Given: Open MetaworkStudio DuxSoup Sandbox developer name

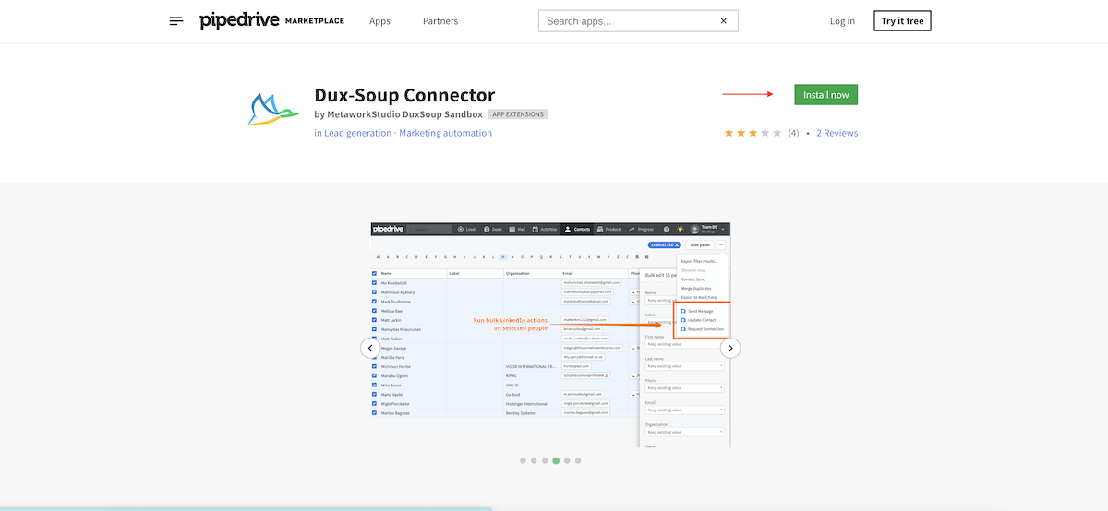Looking at the screenshot, I should (404, 114).
